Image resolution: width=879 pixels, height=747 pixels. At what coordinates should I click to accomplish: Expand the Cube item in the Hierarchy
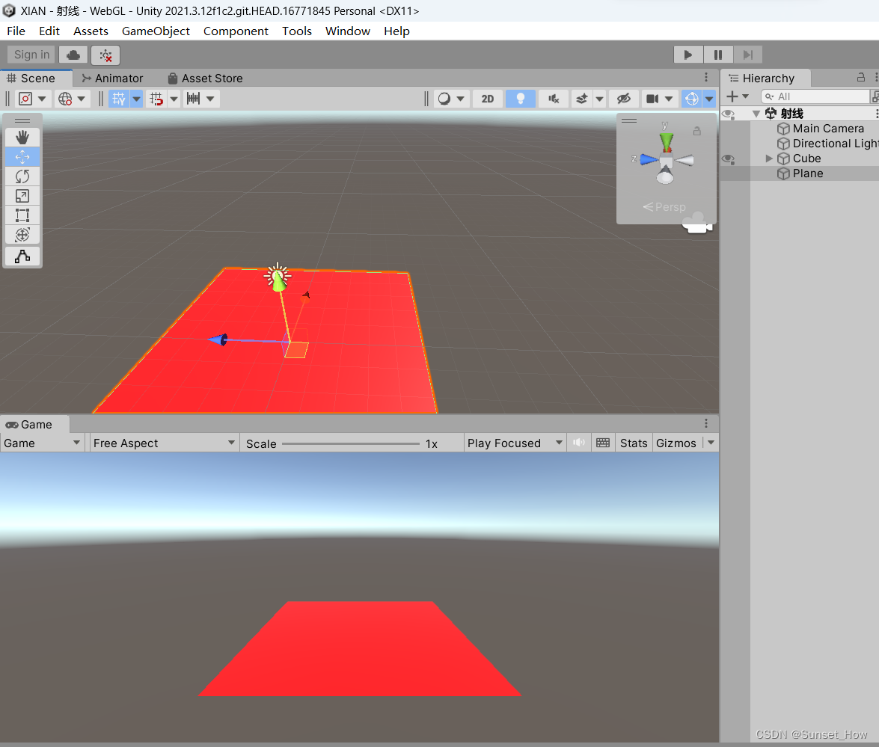tap(769, 158)
